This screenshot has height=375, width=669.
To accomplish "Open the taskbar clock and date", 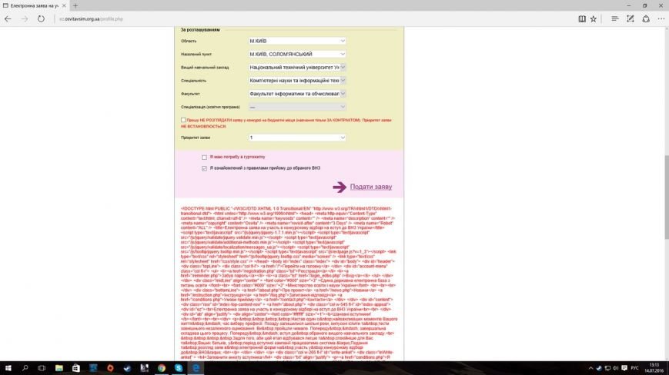I will (654, 368).
